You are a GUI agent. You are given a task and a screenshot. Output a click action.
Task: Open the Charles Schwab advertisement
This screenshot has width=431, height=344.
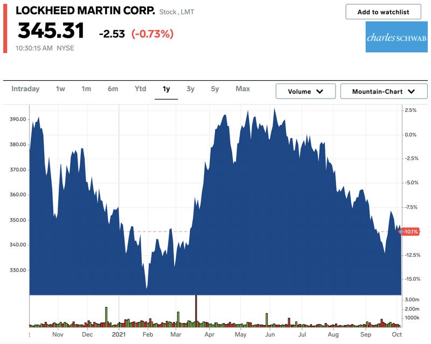click(x=397, y=37)
